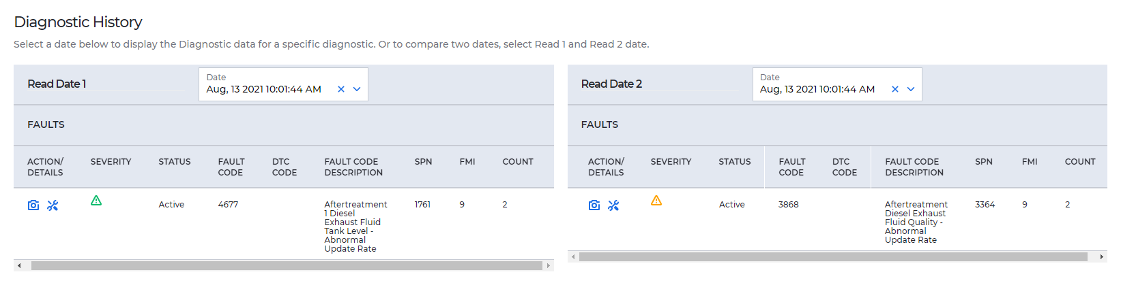Click right arrow of first table scrollbar
The image size is (1121, 285).
[x=549, y=266]
